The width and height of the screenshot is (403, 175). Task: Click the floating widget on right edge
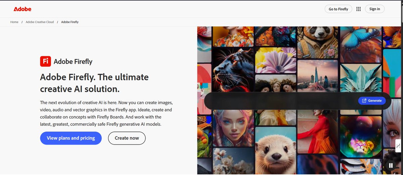398,146
